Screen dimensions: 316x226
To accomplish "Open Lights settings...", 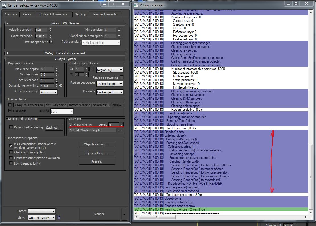I will [97, 153].
